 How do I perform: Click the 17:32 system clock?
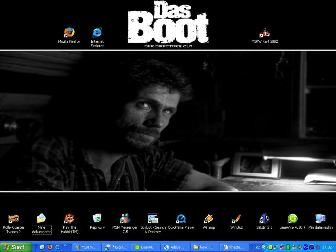pos(327,247)
